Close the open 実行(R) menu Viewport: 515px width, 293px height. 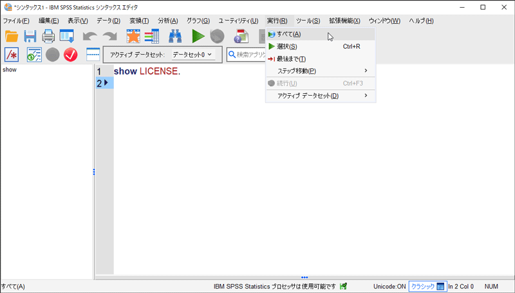pyautogui.click(x=277, y=21)
